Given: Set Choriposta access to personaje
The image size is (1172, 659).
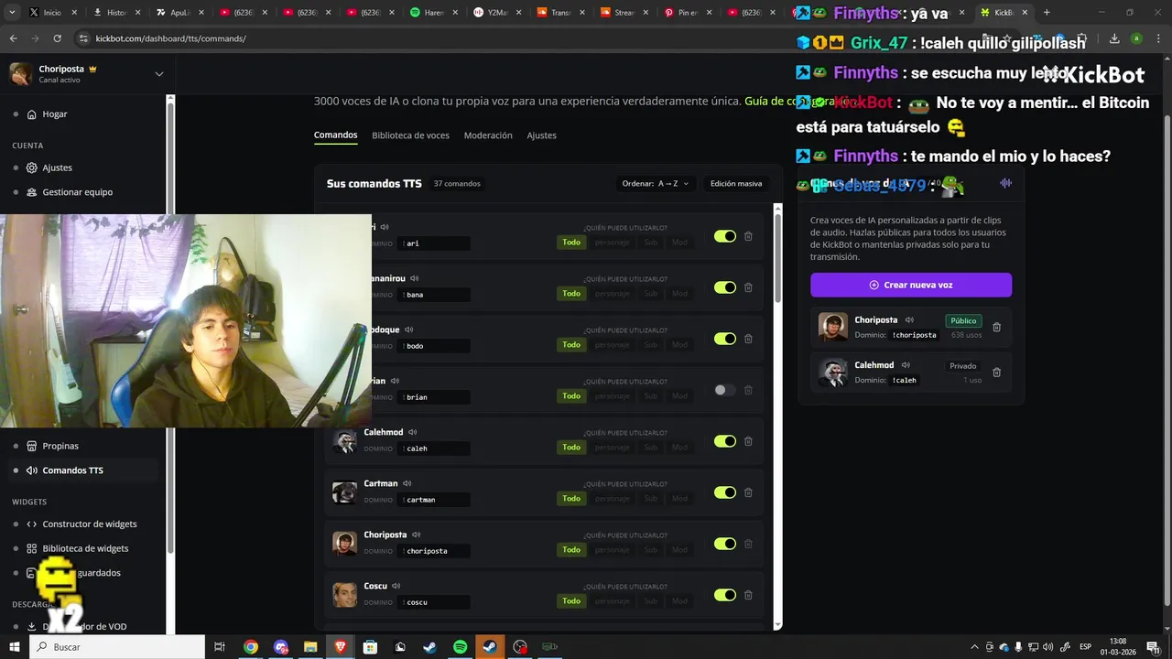Looking at the screenshot, I should pos(613,550).
